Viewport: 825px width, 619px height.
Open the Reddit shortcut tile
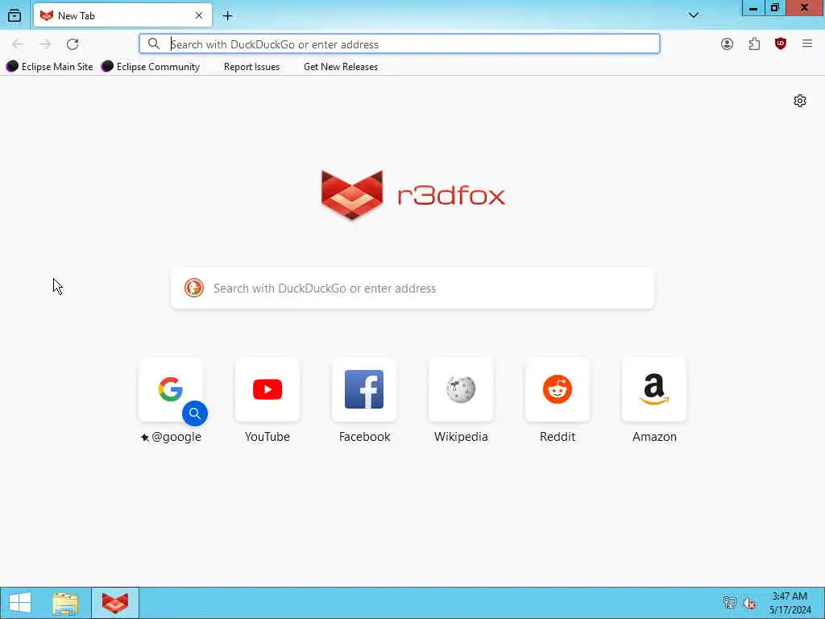coord(558,389)
